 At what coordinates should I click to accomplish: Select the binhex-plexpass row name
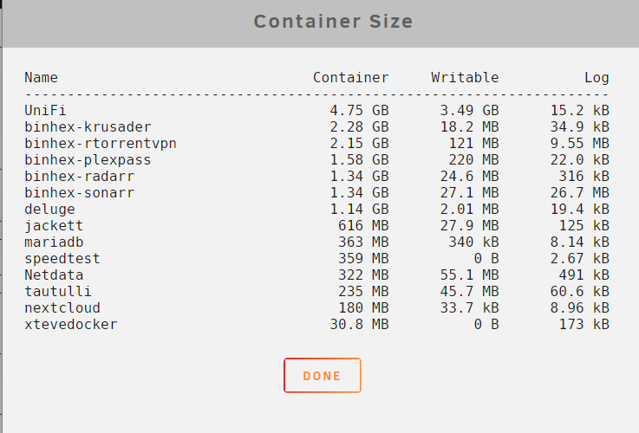[88, 160]
